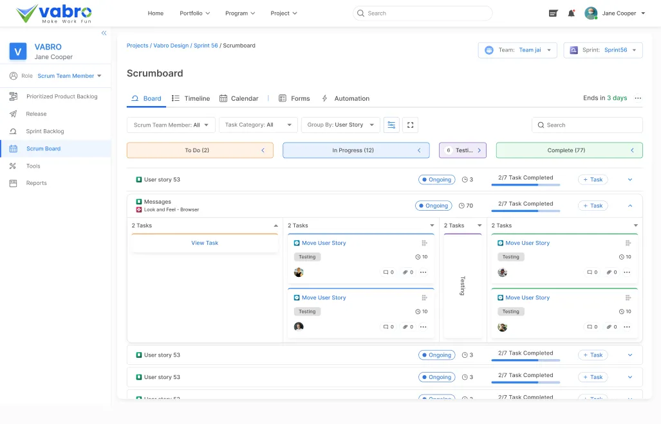Click the three-dot menu beside Ends in 3 days
Viewport: 661px width, 424px height.
(638, 98)
